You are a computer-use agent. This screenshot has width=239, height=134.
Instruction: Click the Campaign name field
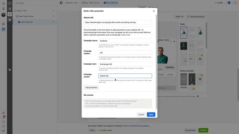(125, 64)
